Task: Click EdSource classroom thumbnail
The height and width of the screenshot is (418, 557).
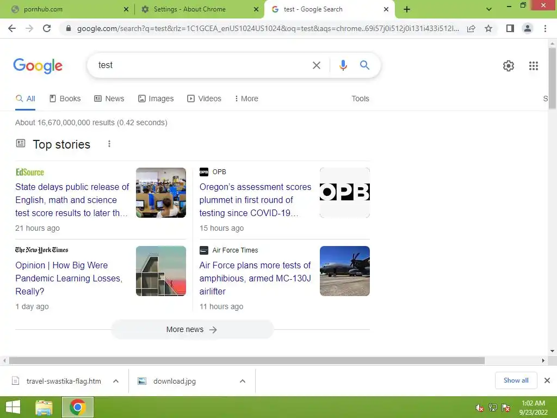Action: (x=161, y=193)
